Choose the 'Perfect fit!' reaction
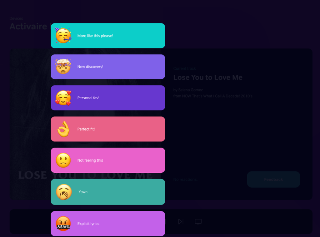 [108, 129]
